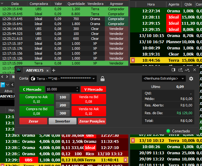Screen dimensions: 202x166
Task: Click the Inverter button
Action: click(63, 121)
